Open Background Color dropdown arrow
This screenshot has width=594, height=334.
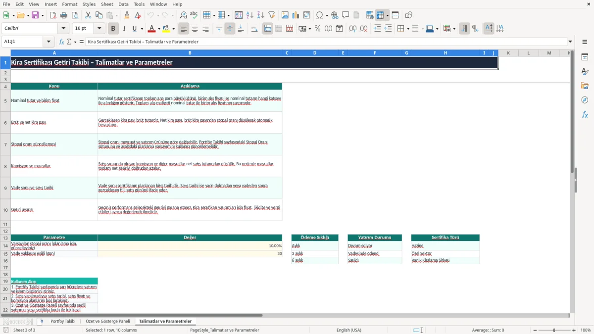tap(174, 29)
